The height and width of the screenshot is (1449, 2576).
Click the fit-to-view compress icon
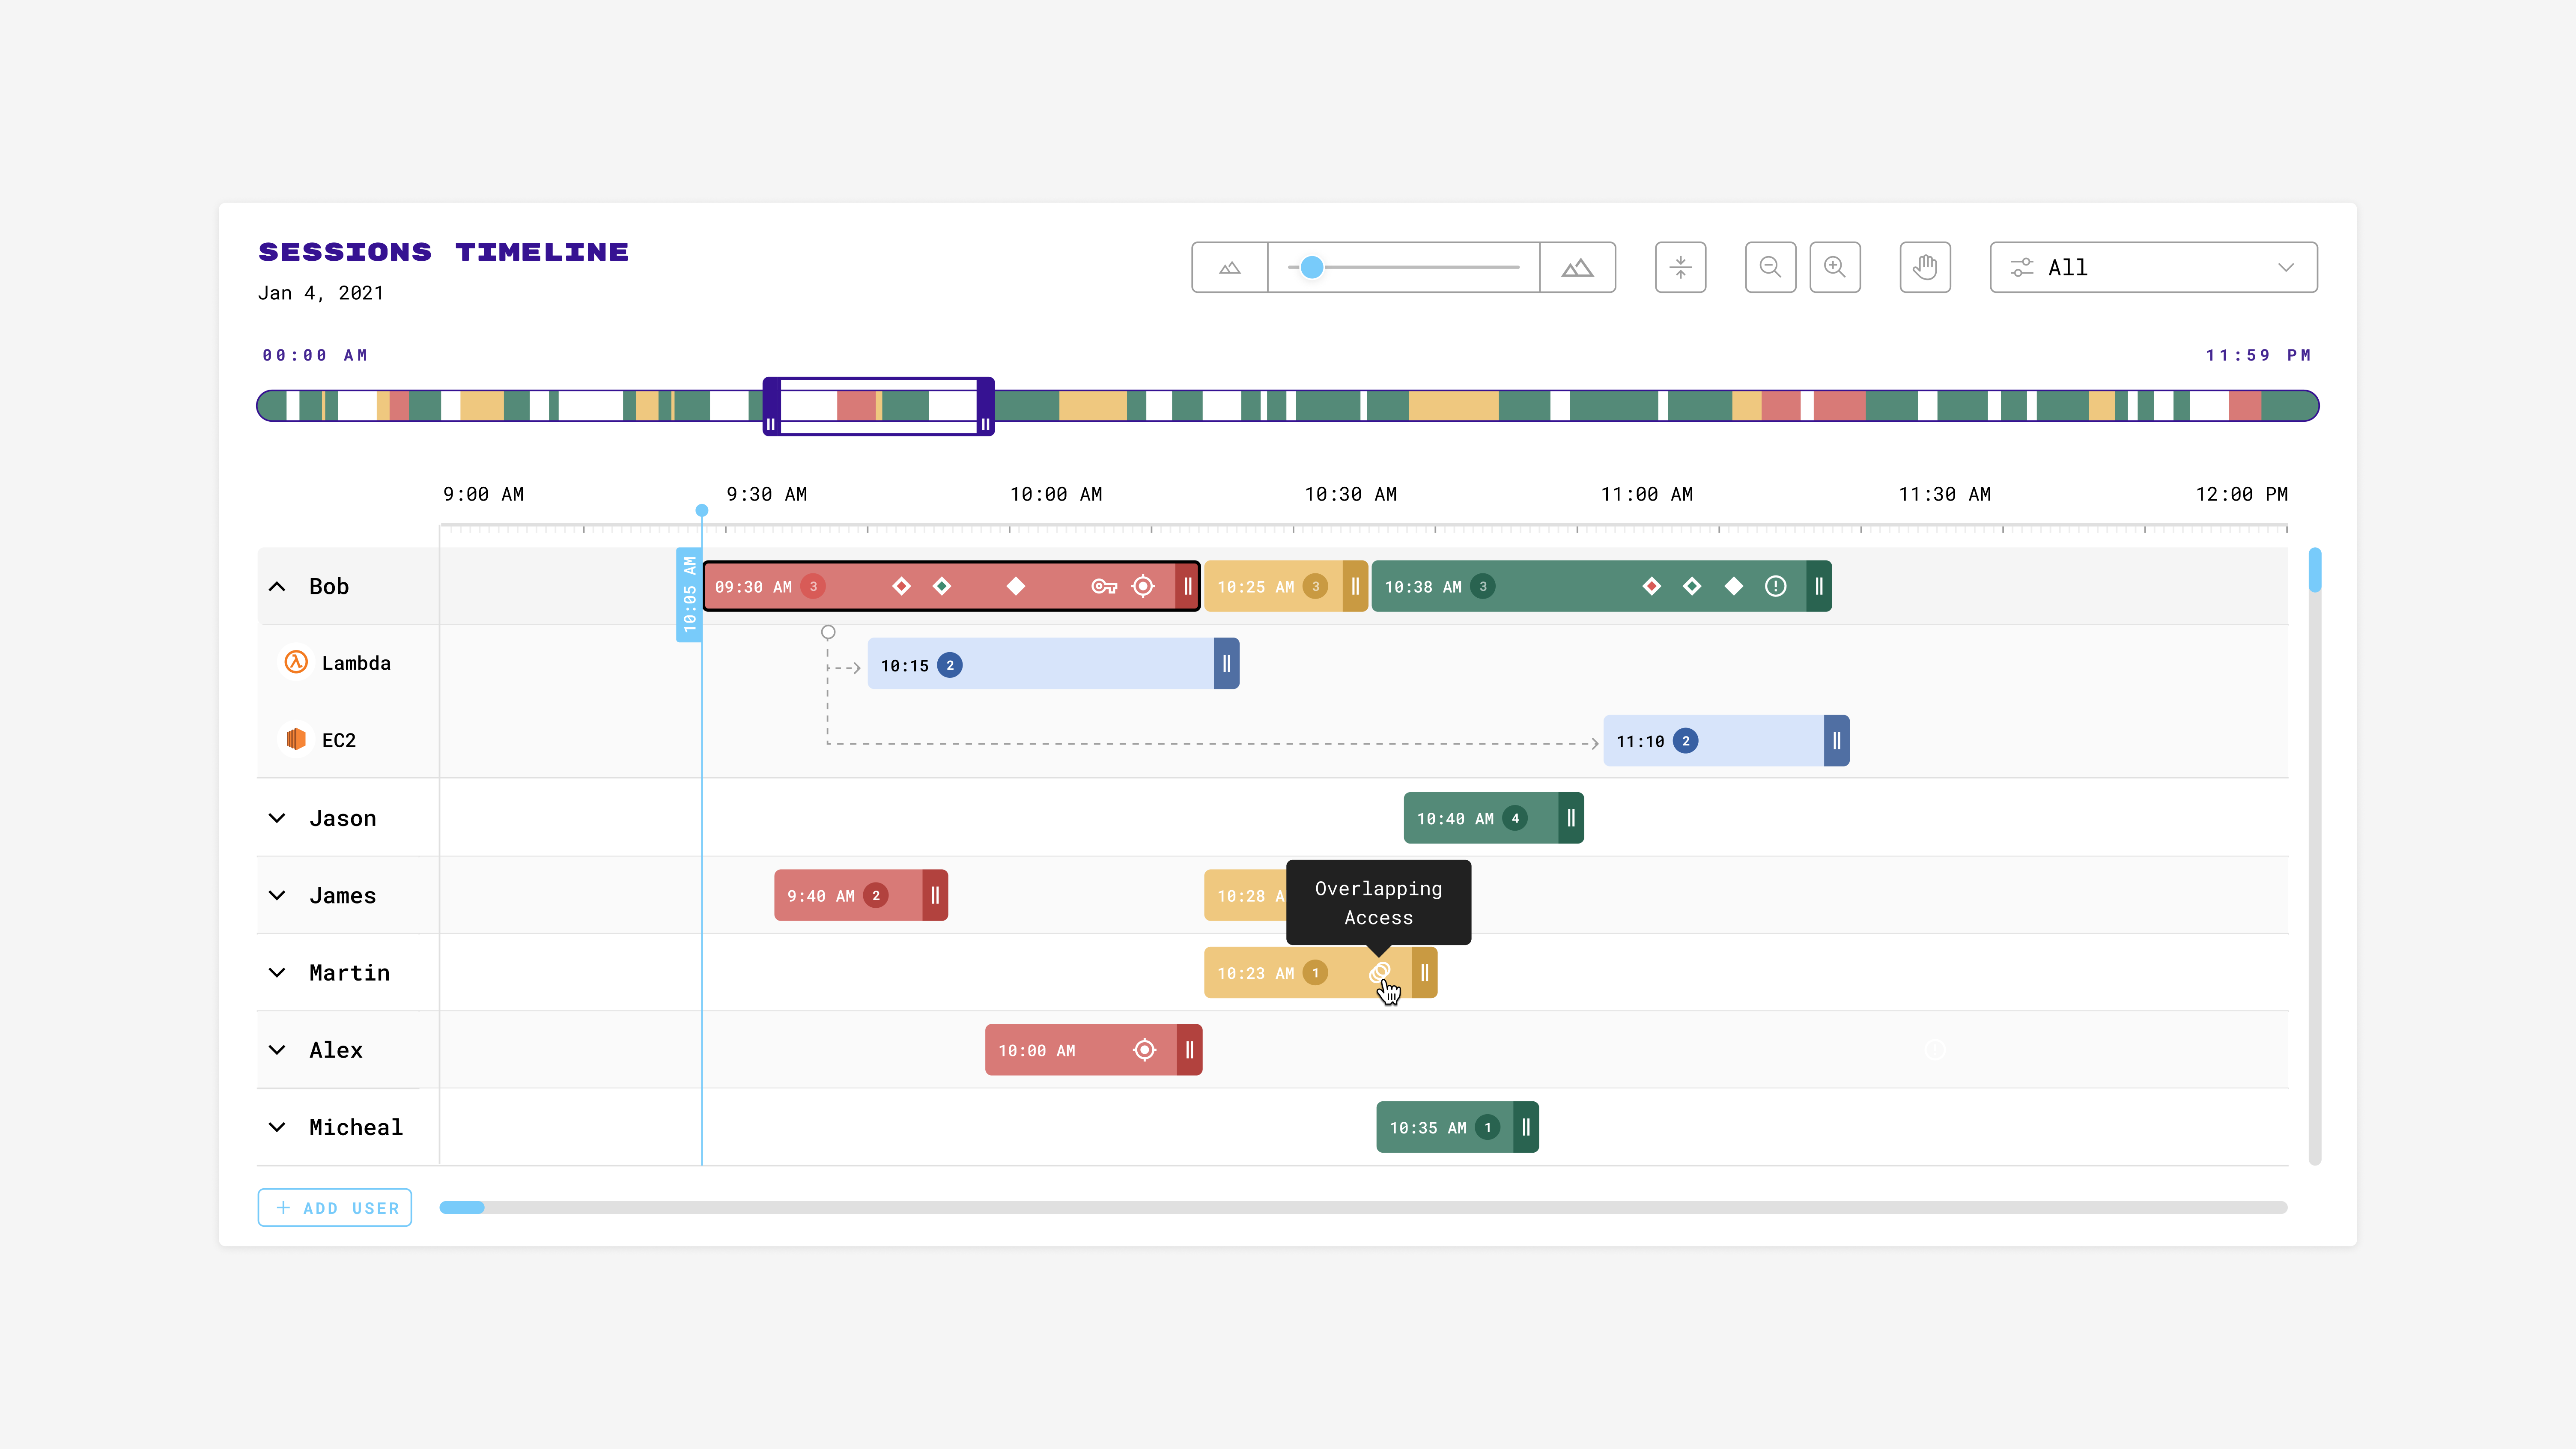[1681, 267]
